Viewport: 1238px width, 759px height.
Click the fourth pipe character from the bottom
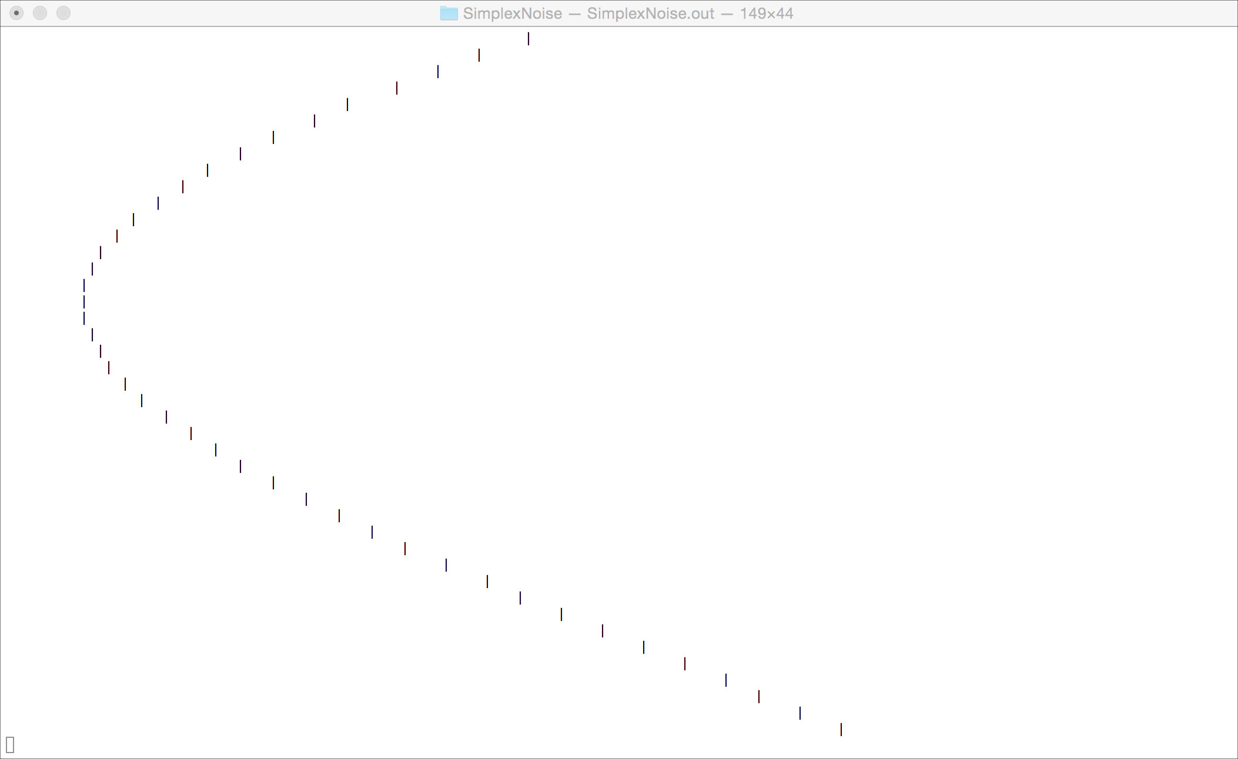coord(726,680)
